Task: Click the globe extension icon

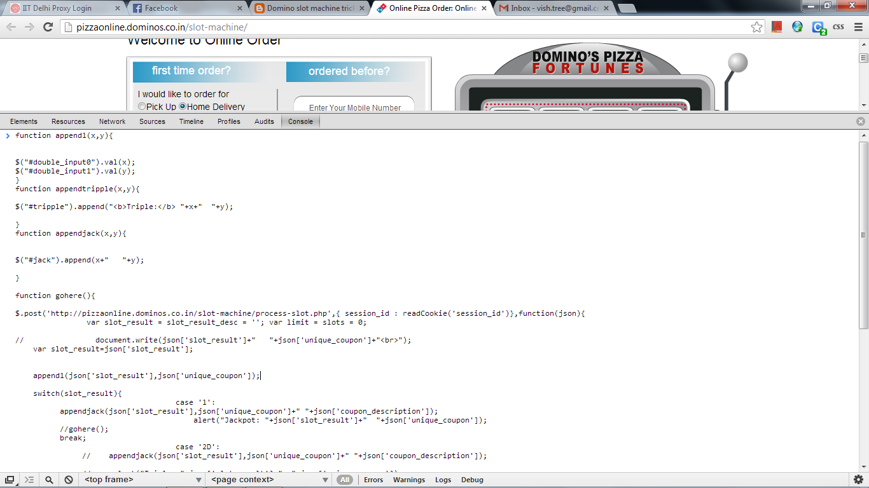Action: point(797,27)
